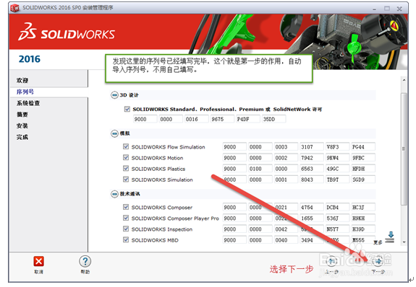
Task: Select 系统检查 step in sidebar
Action: 28,103
